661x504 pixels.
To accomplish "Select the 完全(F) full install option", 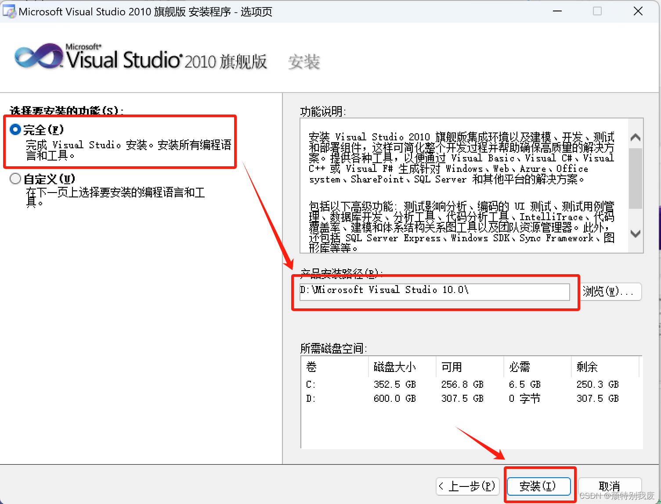I will coord(15,130).
